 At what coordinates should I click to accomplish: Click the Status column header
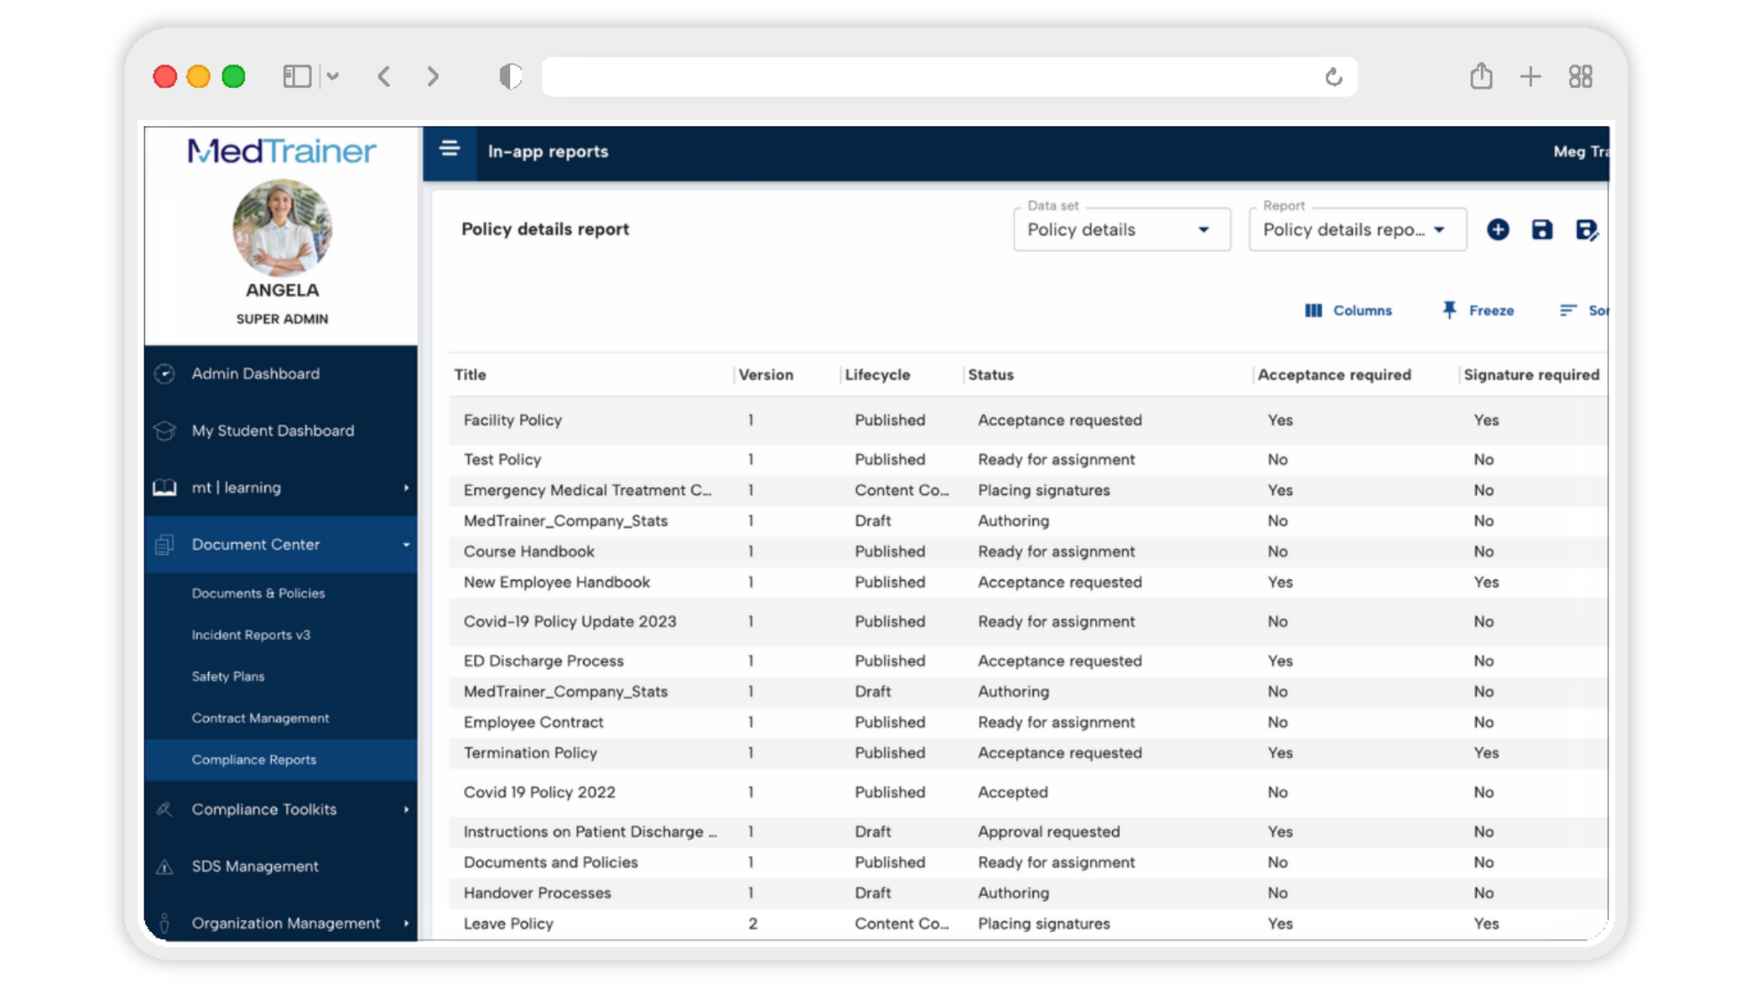[x=990, y=375]
